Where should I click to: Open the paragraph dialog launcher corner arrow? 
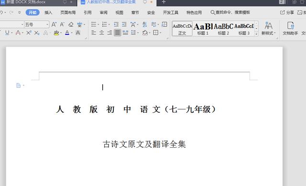click(x=167, y=38)
